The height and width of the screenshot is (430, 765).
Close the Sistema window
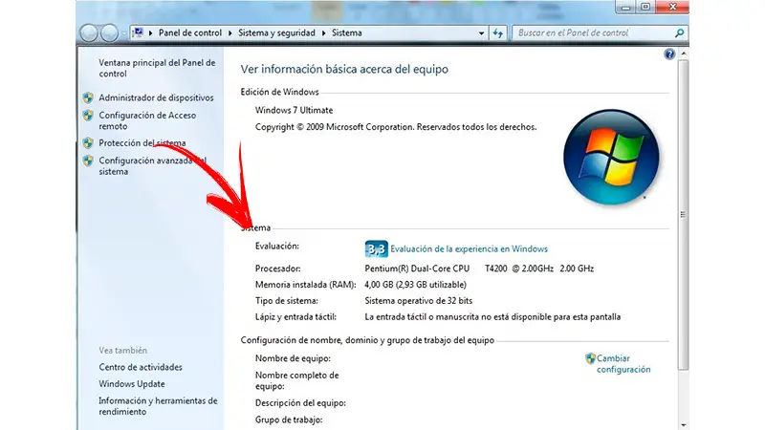672,7
